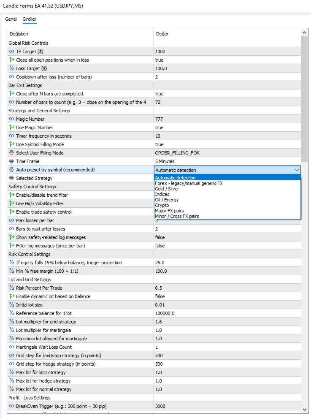
Task: Click the boolean icon beside Use High Volatility Filter
Action: (11, 204)
